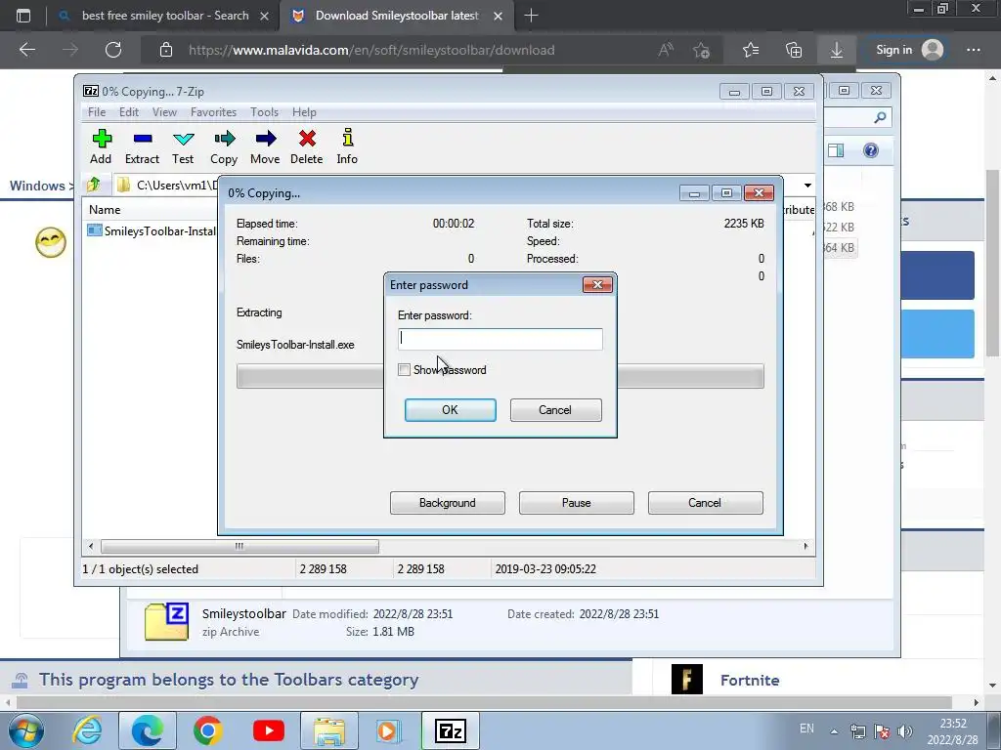The image size is (1001, 750).
Task: Open Explorer help icon
Action: (x=871, y=150)
